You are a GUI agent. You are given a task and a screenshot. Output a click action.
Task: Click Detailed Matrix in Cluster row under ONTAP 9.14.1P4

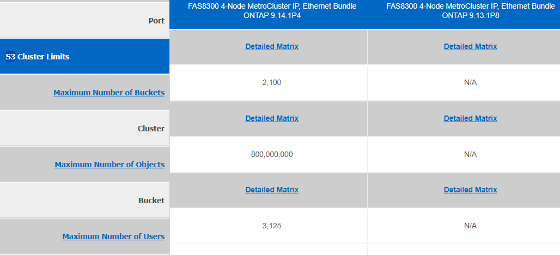tap(272, 118)
